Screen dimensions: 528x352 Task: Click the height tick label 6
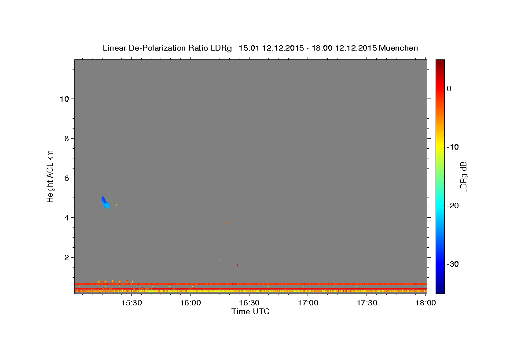(66, 178)
